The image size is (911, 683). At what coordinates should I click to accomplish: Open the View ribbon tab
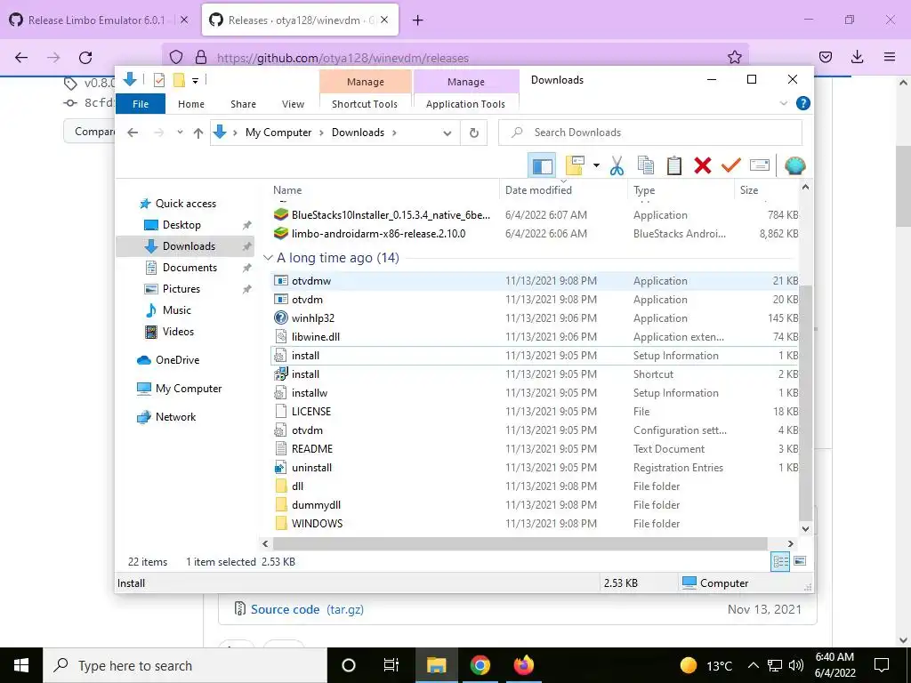tap(293, 104)
